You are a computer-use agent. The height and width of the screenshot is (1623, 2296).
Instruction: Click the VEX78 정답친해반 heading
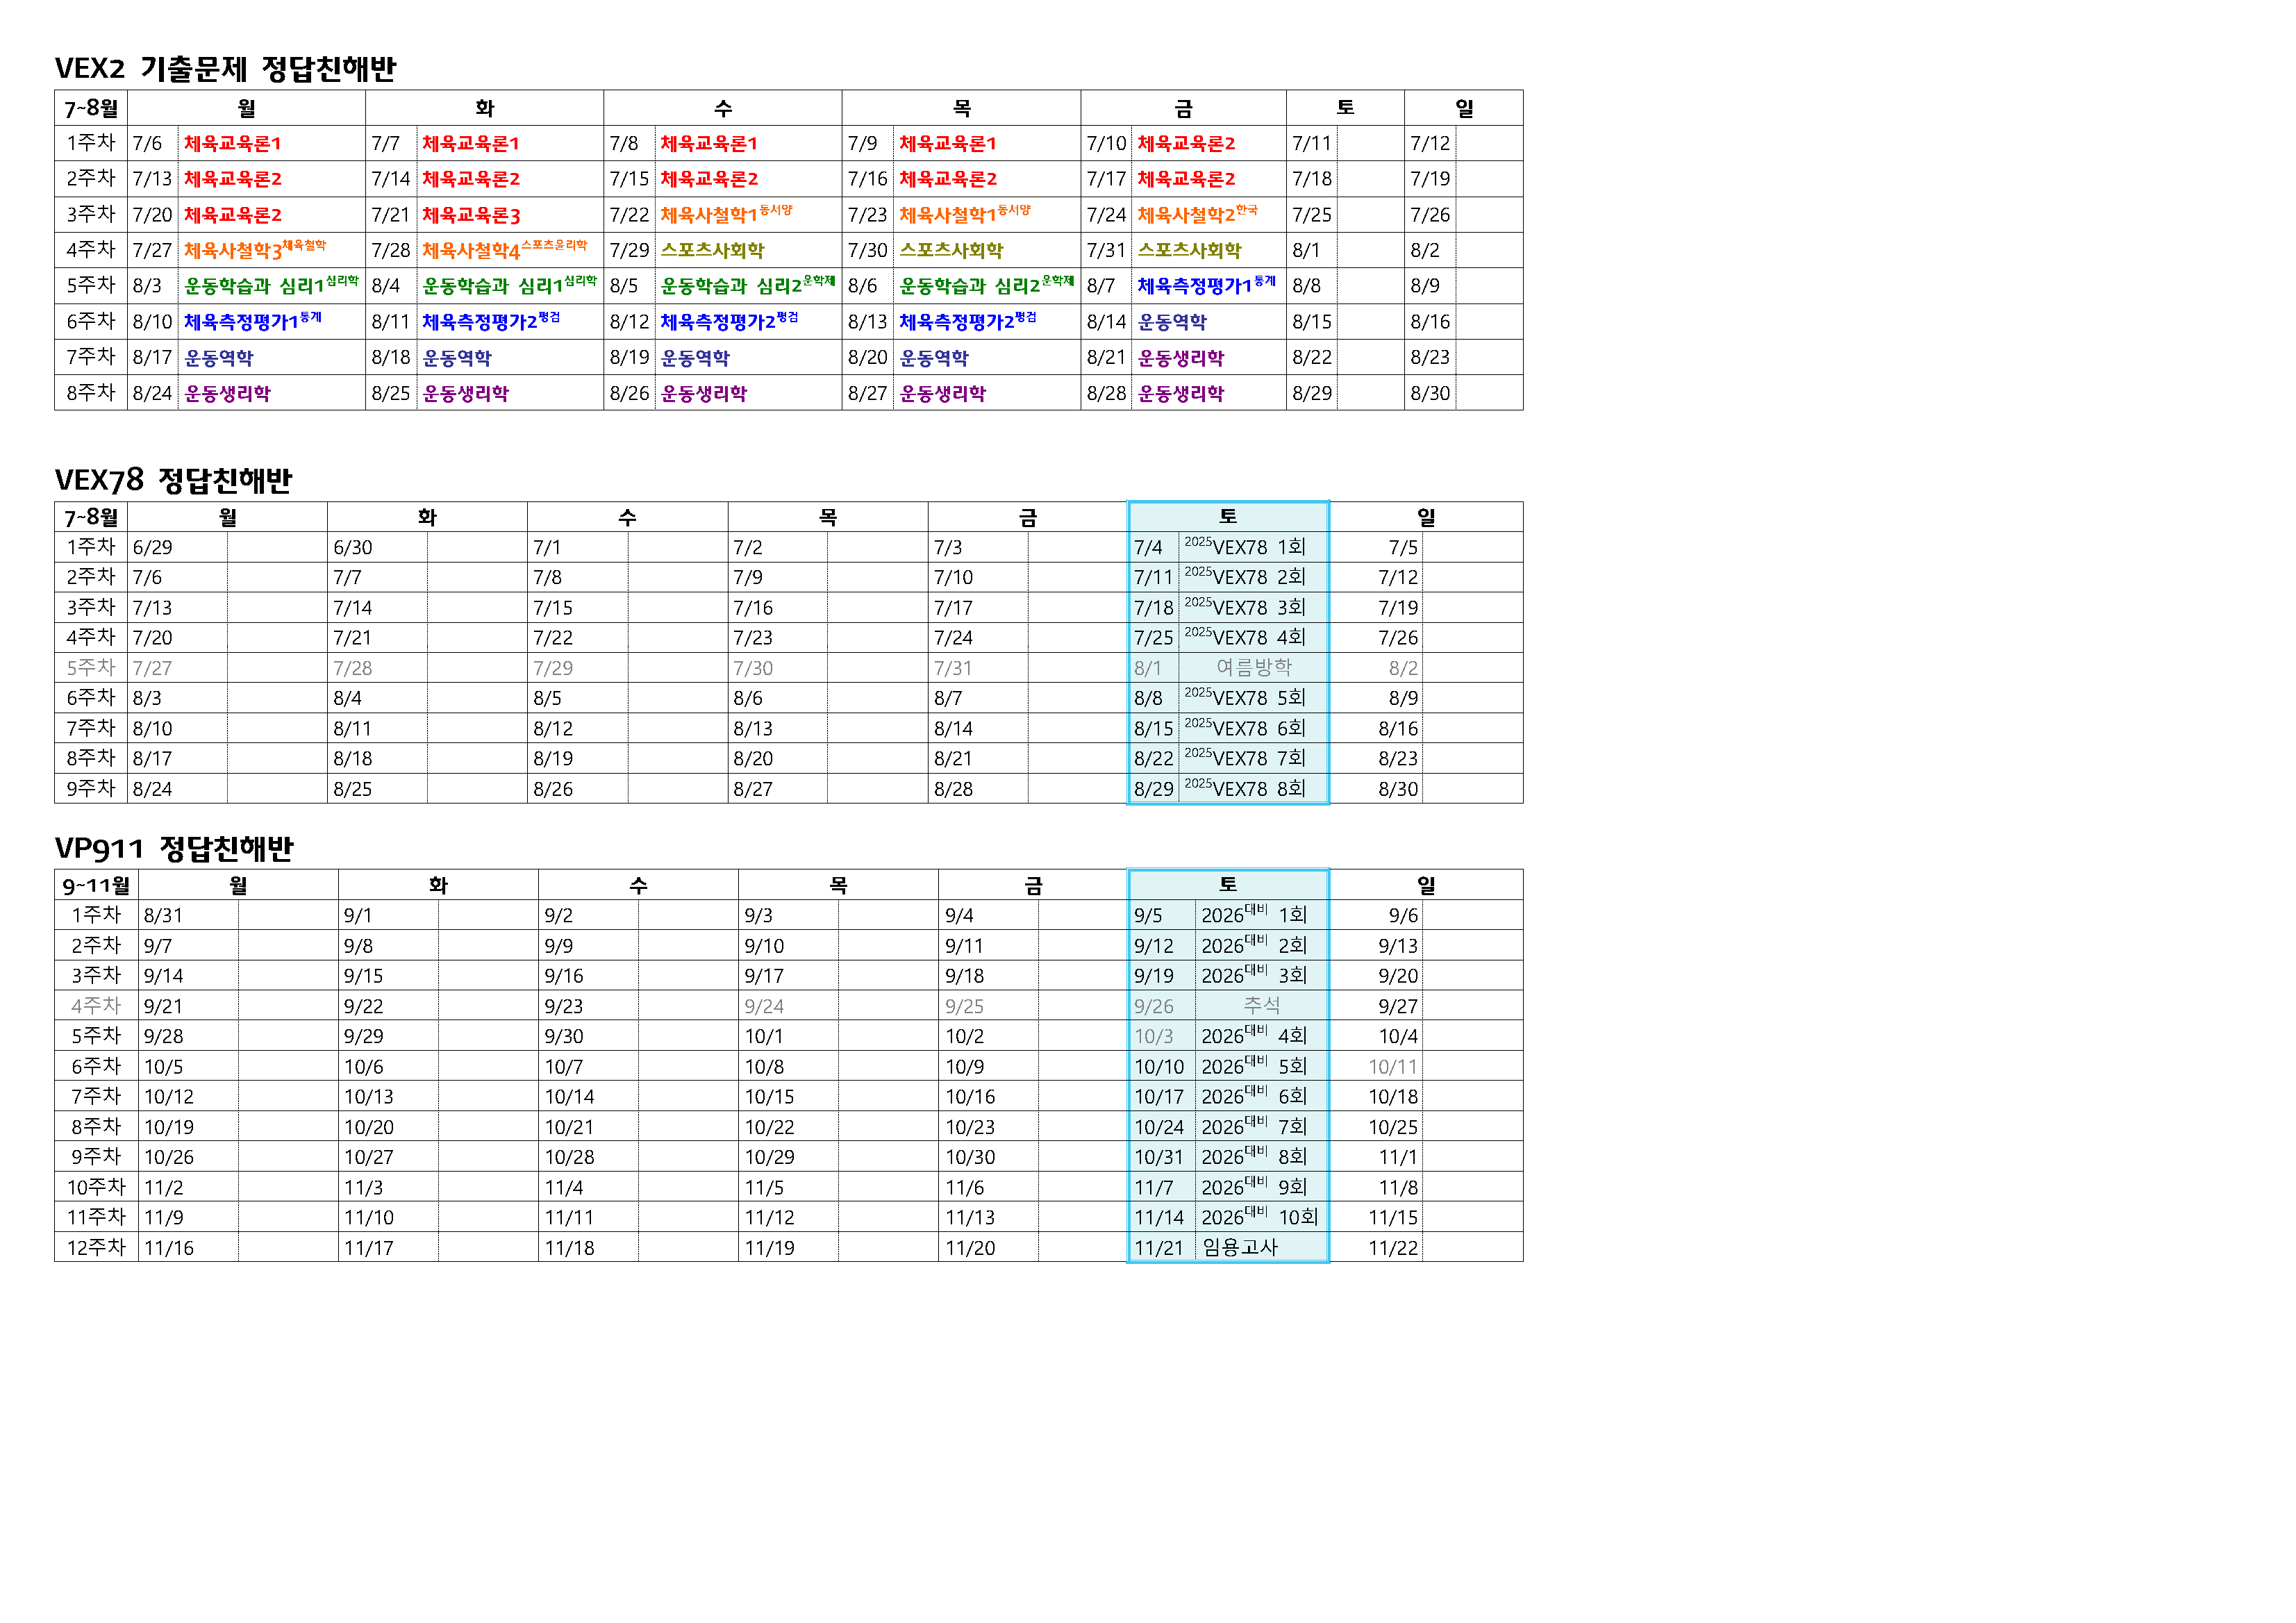point(173,480)
